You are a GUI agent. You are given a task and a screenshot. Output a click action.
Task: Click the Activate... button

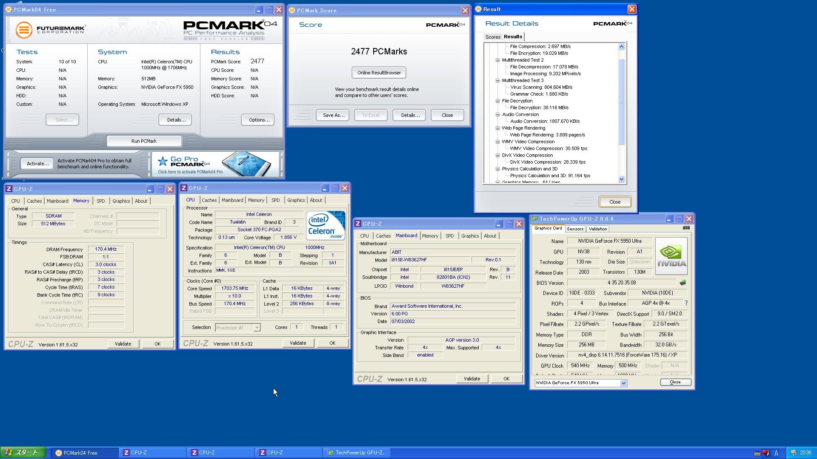point(37,164)
